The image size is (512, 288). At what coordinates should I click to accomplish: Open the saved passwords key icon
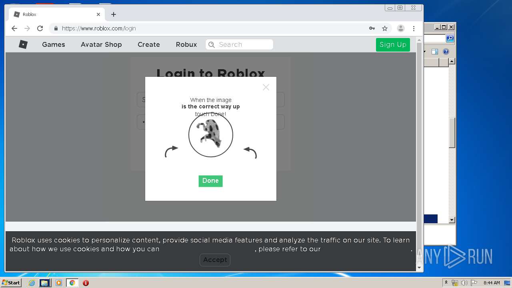tap(372, 28)
